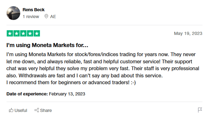Click the review body paragraph text

[x=103, y=68]
